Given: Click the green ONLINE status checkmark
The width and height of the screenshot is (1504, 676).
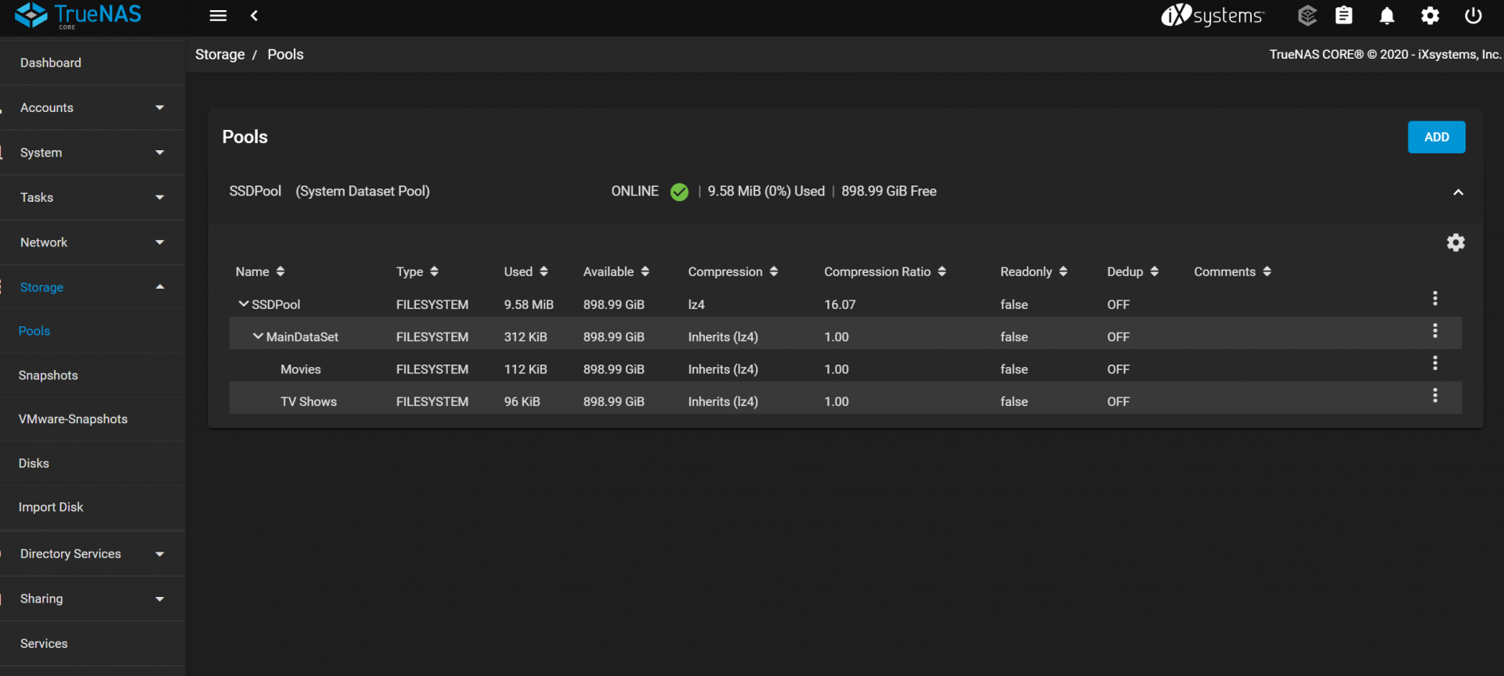Looking at the screenshot, I should tap(679, 192).
